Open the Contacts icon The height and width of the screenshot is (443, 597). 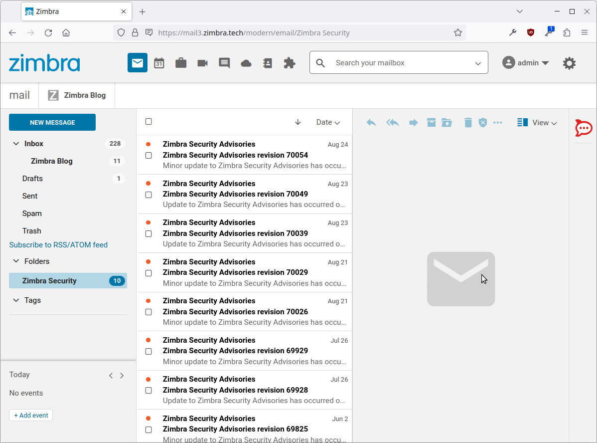(268, 63)
